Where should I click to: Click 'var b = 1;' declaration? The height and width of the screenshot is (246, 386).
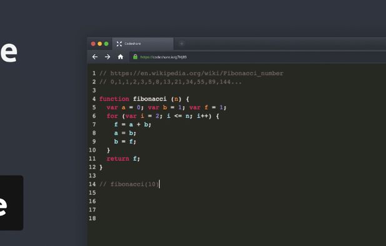166,107
